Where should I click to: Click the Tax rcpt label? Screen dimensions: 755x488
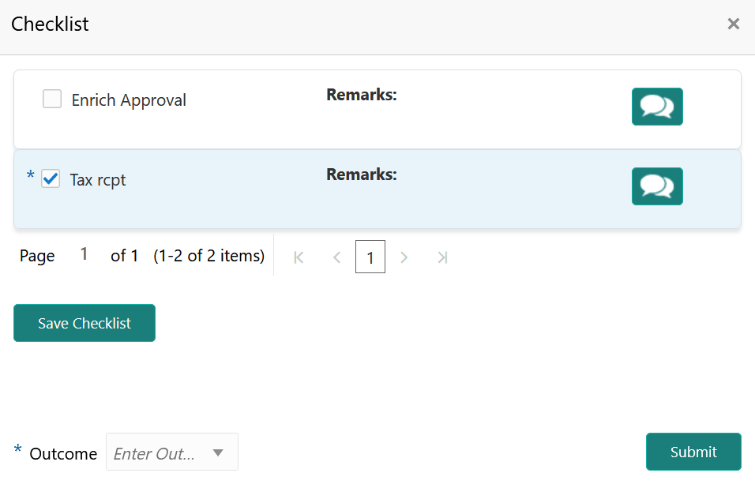click(97, 180)
